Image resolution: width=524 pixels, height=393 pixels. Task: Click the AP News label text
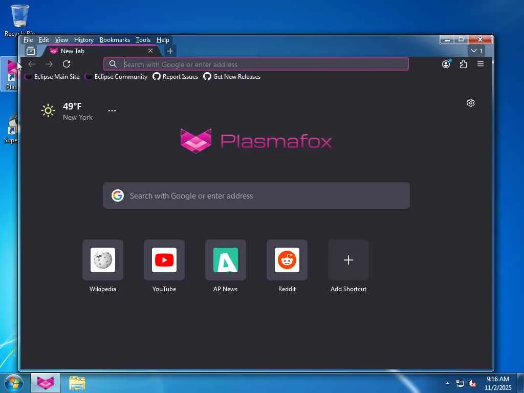(x=226, y=289)
